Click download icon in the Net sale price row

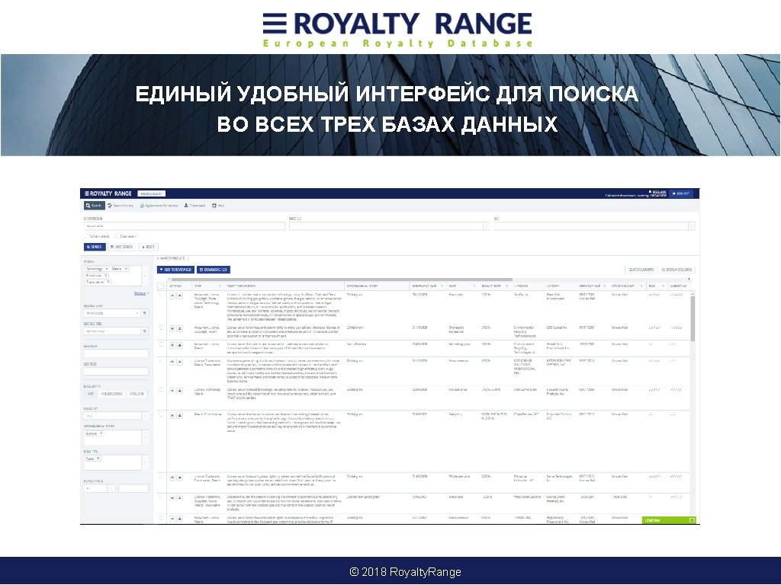tap(179, 391)
